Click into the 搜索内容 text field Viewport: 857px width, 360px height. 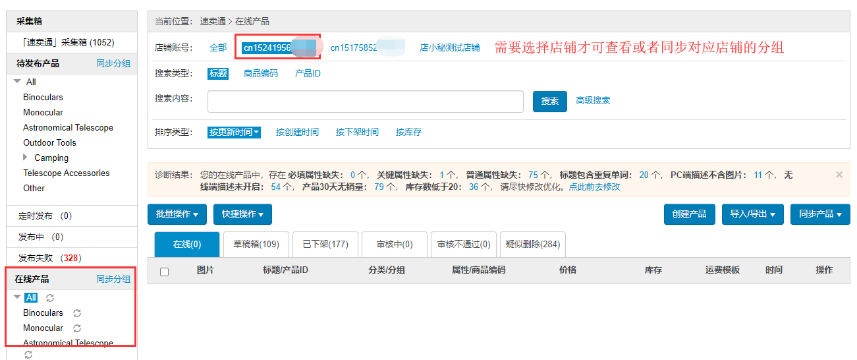(x=365, y=102)
